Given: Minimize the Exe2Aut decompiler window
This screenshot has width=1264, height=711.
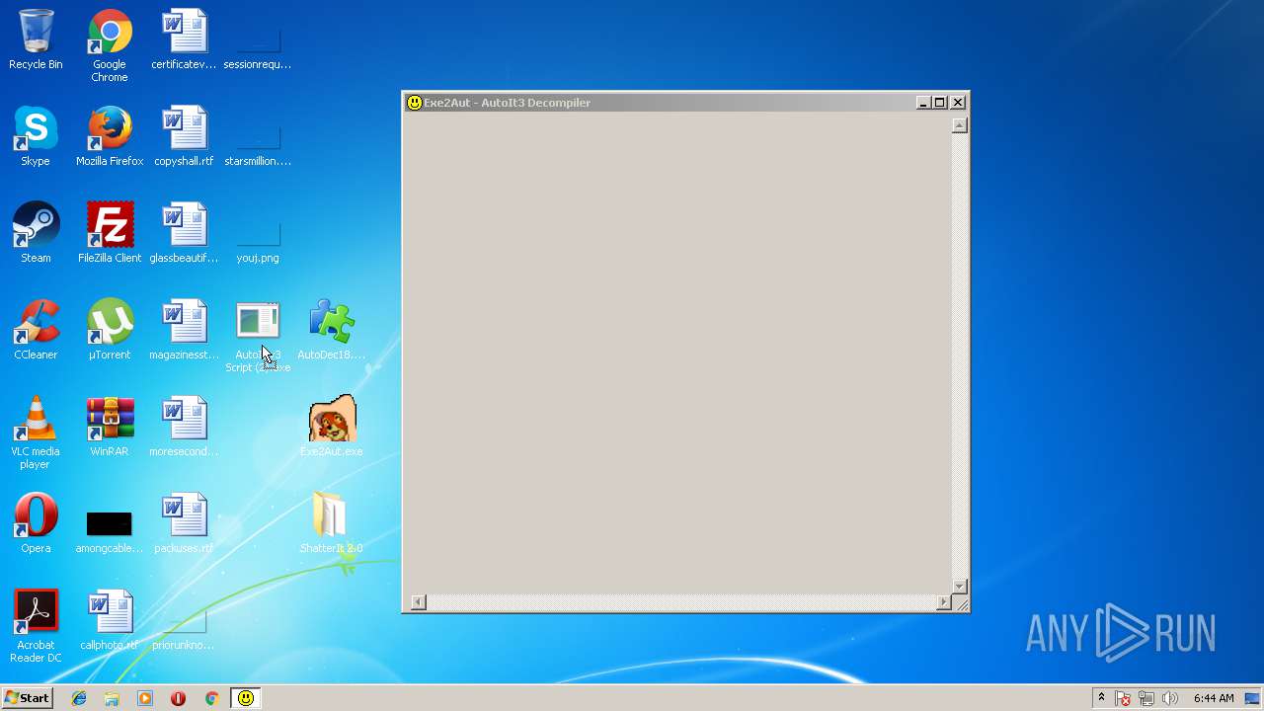Looking at the screenshot, I should (922, 103).
